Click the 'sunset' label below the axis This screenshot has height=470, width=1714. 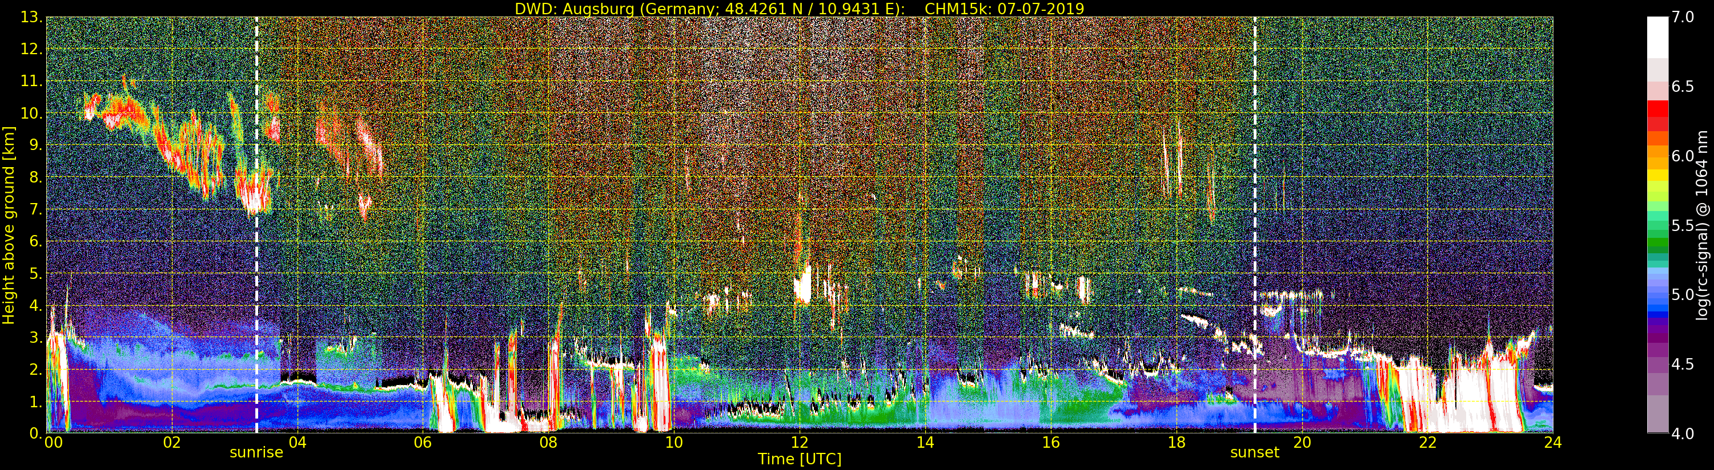point(1254,453)
